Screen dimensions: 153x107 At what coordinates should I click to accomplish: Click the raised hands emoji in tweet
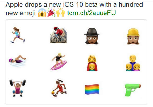point(60,13)
